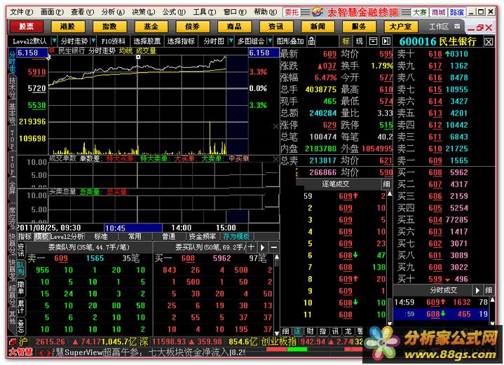This screenshot has height=365, width=504.
Task: Select the 指数 category button
Action: pos(109,27)
